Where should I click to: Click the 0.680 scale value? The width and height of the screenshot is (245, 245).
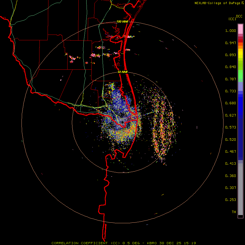[x=231, y=103]
